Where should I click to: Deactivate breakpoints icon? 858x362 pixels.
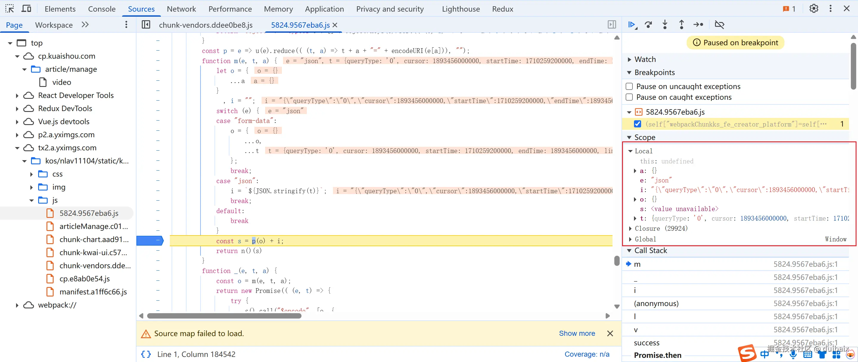[719, 25]
